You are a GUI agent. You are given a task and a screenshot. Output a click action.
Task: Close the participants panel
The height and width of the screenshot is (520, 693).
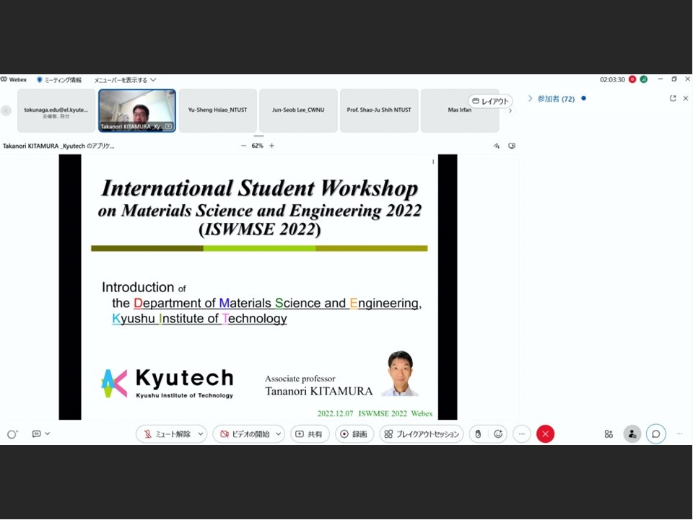coord(686,98)
